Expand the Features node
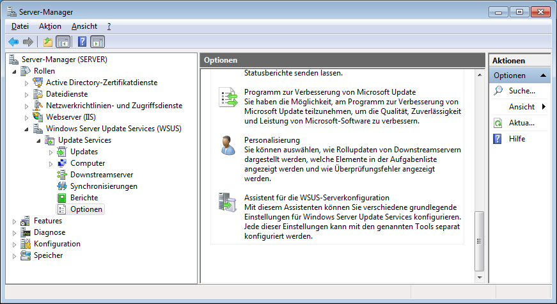The image size is (557, 304). (x=14, y=221)
